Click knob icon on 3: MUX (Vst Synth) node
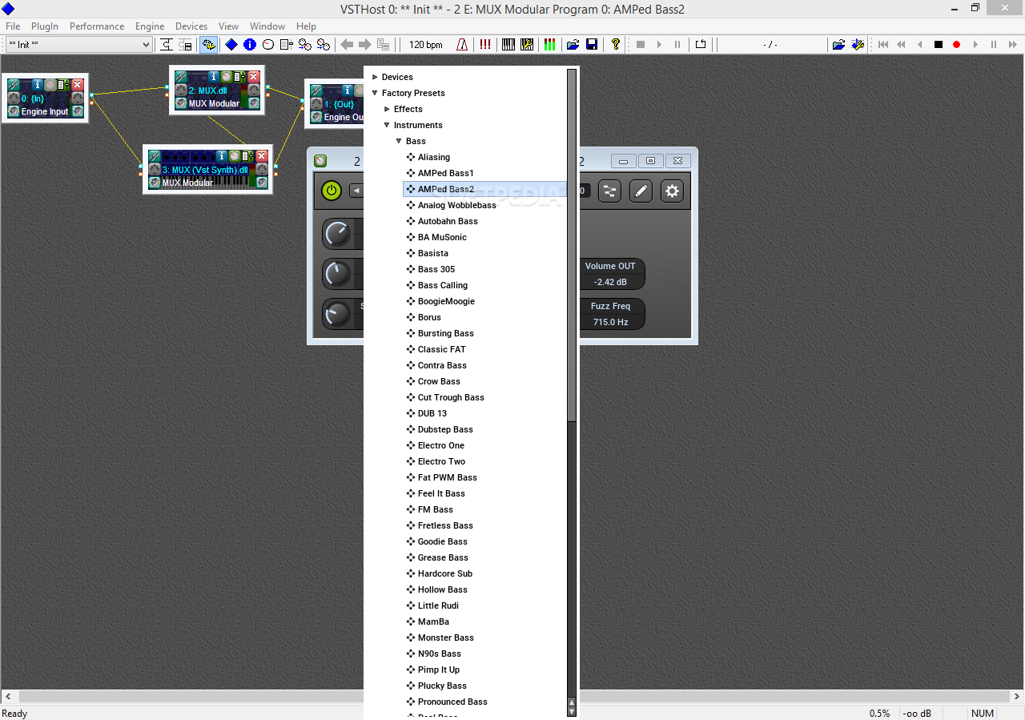The width and height of the screenshot is (1025, 720). click(x=234, y=156)
